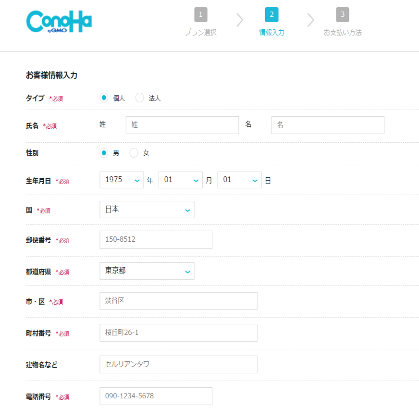
Task: Click the タイプ label
Action: coord(35,98)
